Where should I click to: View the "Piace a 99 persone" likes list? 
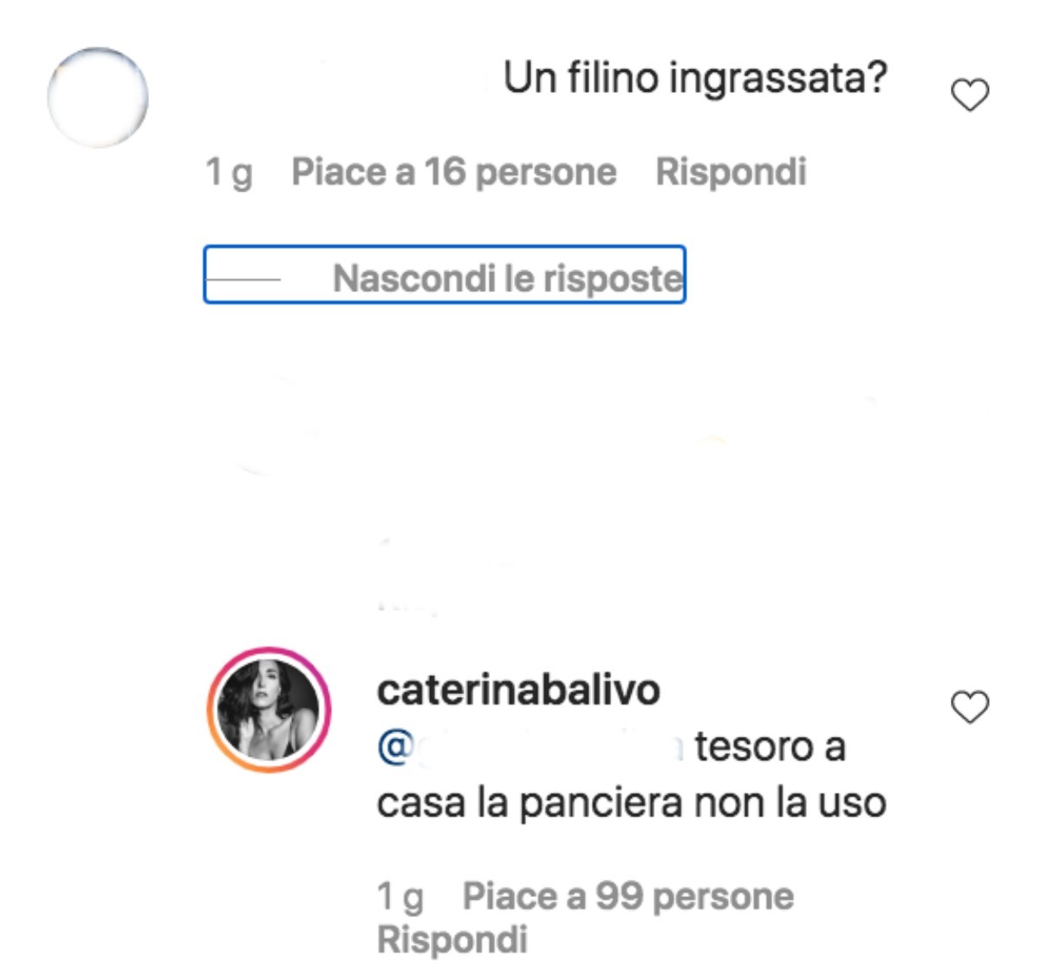click(x=628, y=896)
